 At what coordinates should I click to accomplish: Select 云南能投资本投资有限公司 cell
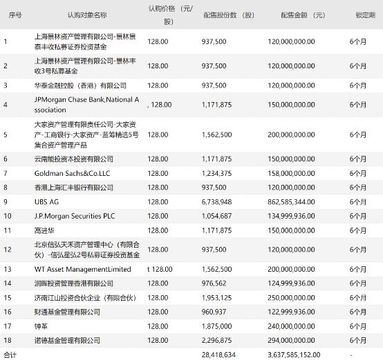74,159
